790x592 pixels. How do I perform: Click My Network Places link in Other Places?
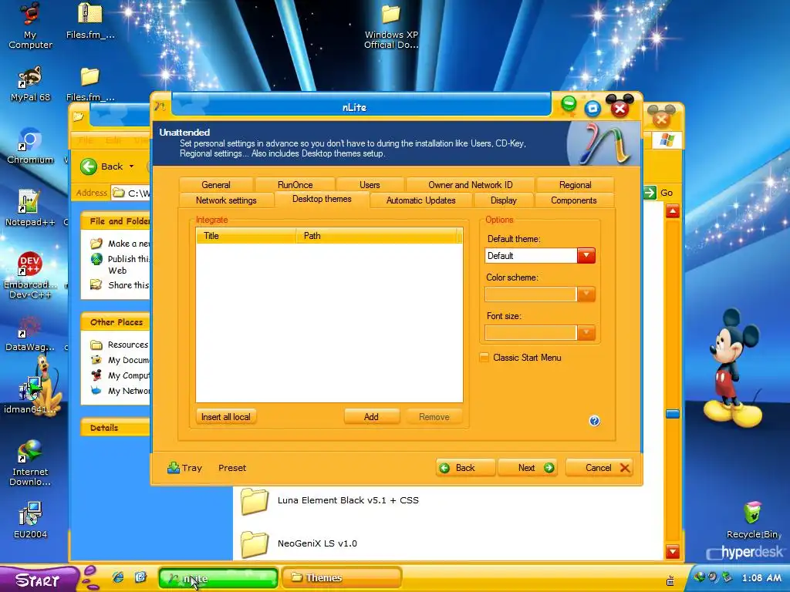click(x=120, y=391)
